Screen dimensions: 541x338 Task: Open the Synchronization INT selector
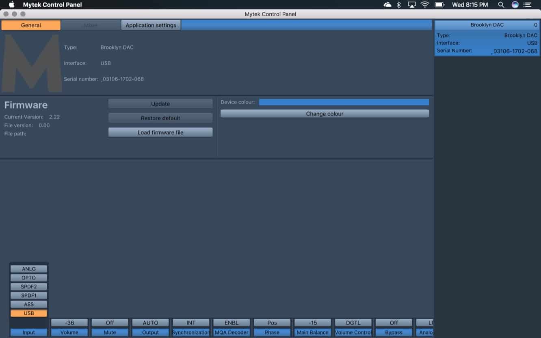(191, 323)
